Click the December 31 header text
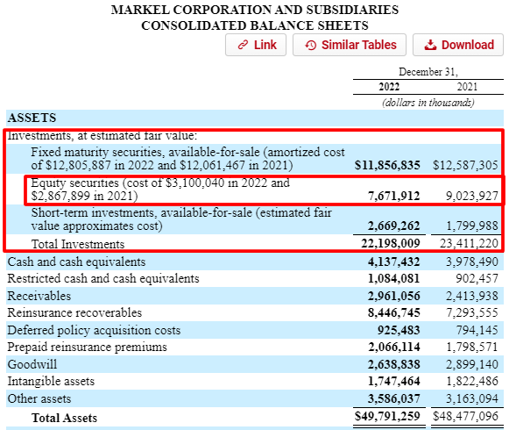Viewport: 509px width, 430px height. 428,72
